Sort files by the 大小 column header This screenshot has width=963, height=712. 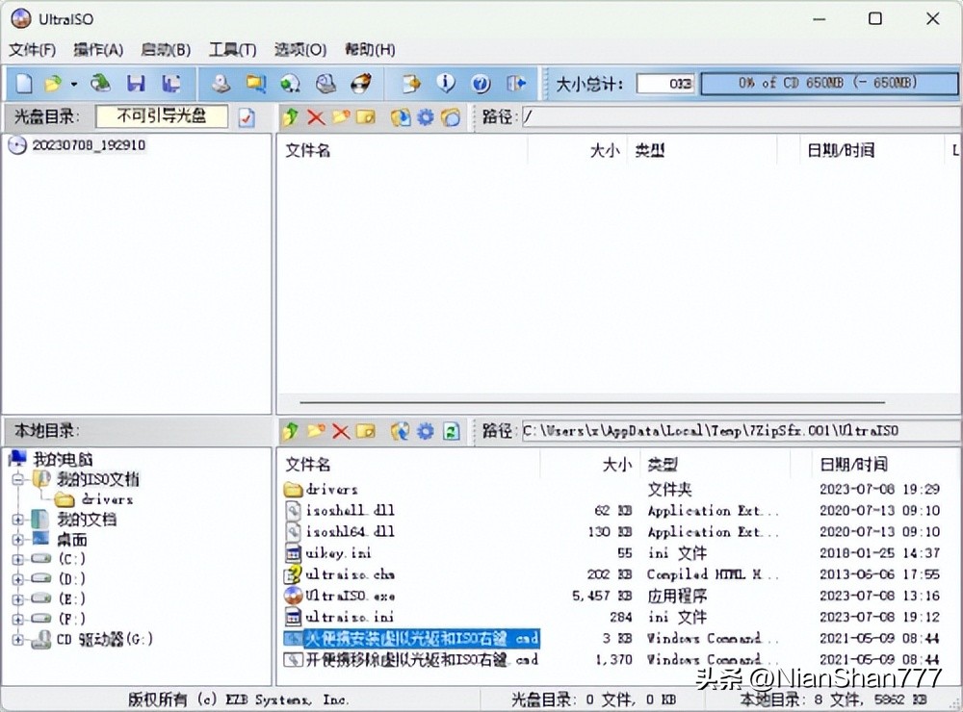(617, 464)
